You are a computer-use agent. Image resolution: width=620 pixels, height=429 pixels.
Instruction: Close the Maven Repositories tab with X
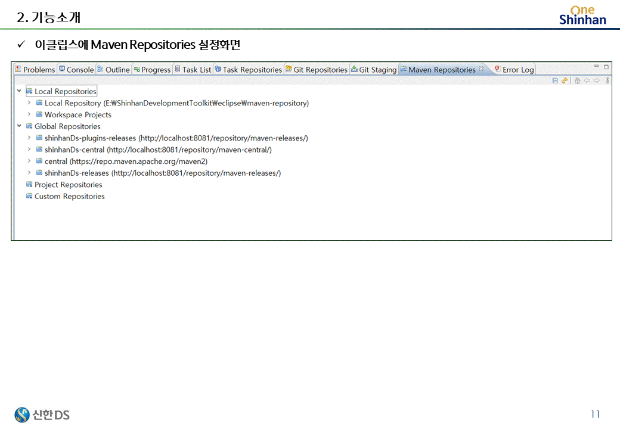481,69
